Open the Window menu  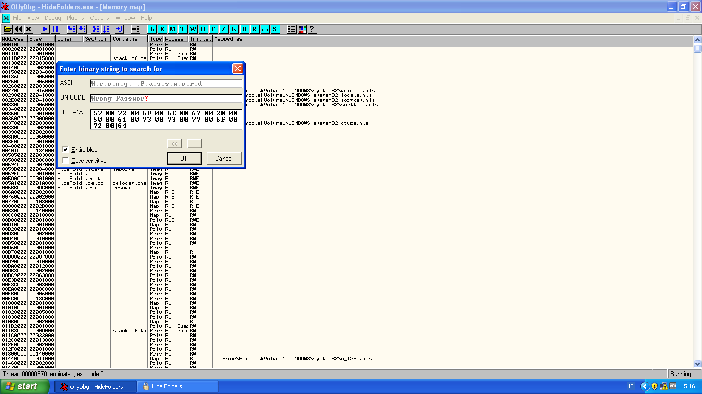point(125,18)
